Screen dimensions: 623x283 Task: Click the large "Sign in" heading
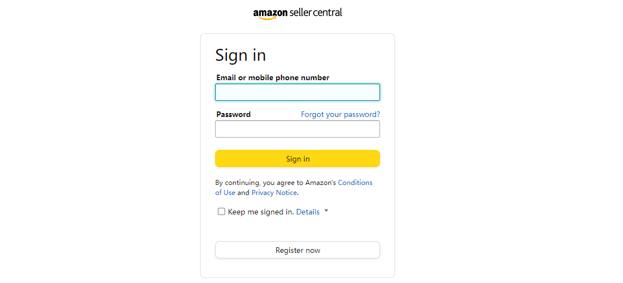(240, 55)
